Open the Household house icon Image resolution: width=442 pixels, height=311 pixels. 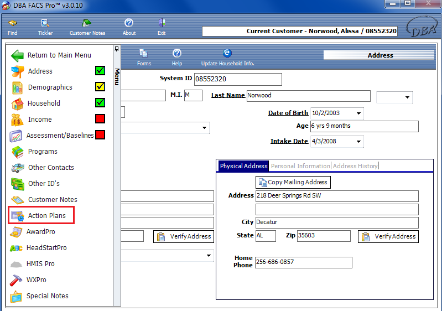pyautogui.click(x=17, y=103)
